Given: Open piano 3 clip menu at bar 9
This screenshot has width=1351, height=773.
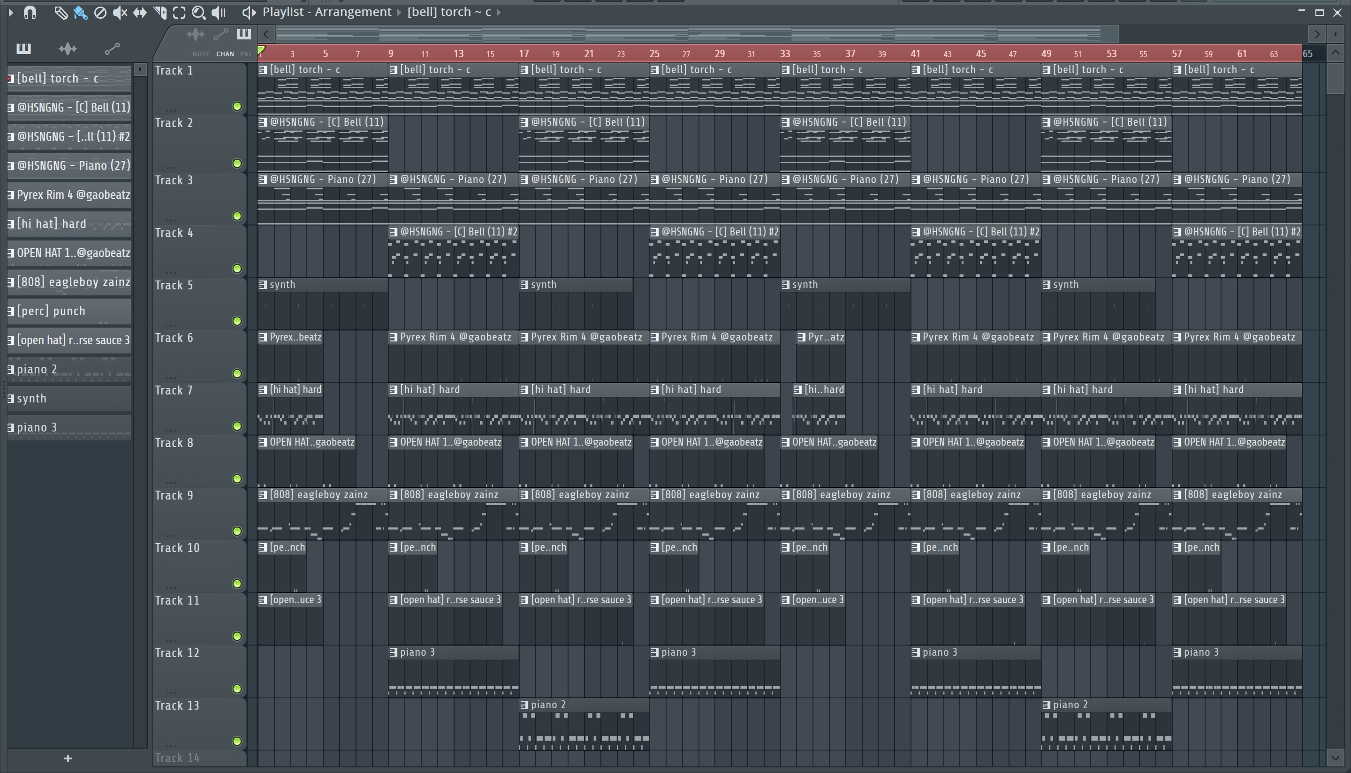Looking at the screenshot, I should pos(394,652).
